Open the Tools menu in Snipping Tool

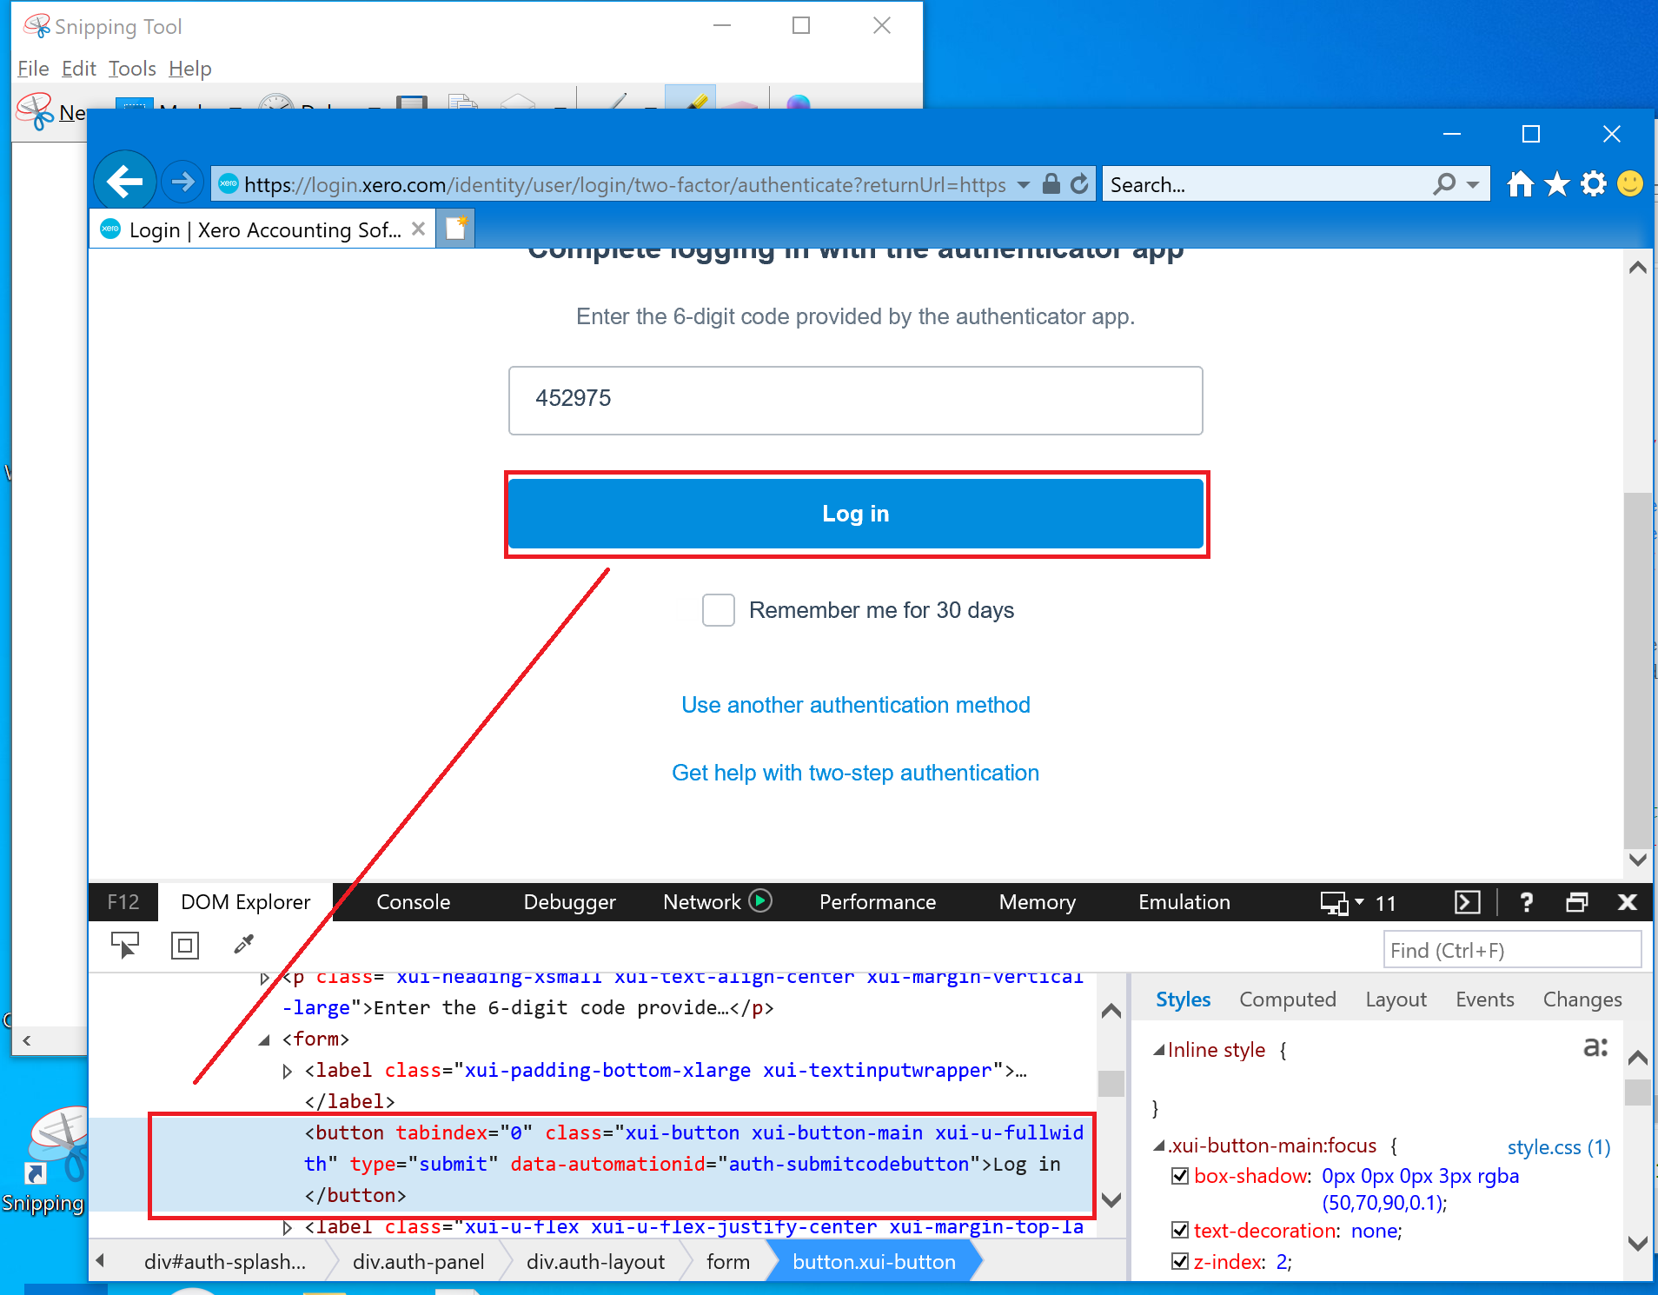(x=132, y=69)
